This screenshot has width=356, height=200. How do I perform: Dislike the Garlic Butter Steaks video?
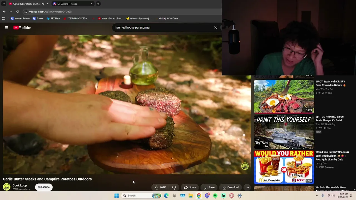click(174, 187)
